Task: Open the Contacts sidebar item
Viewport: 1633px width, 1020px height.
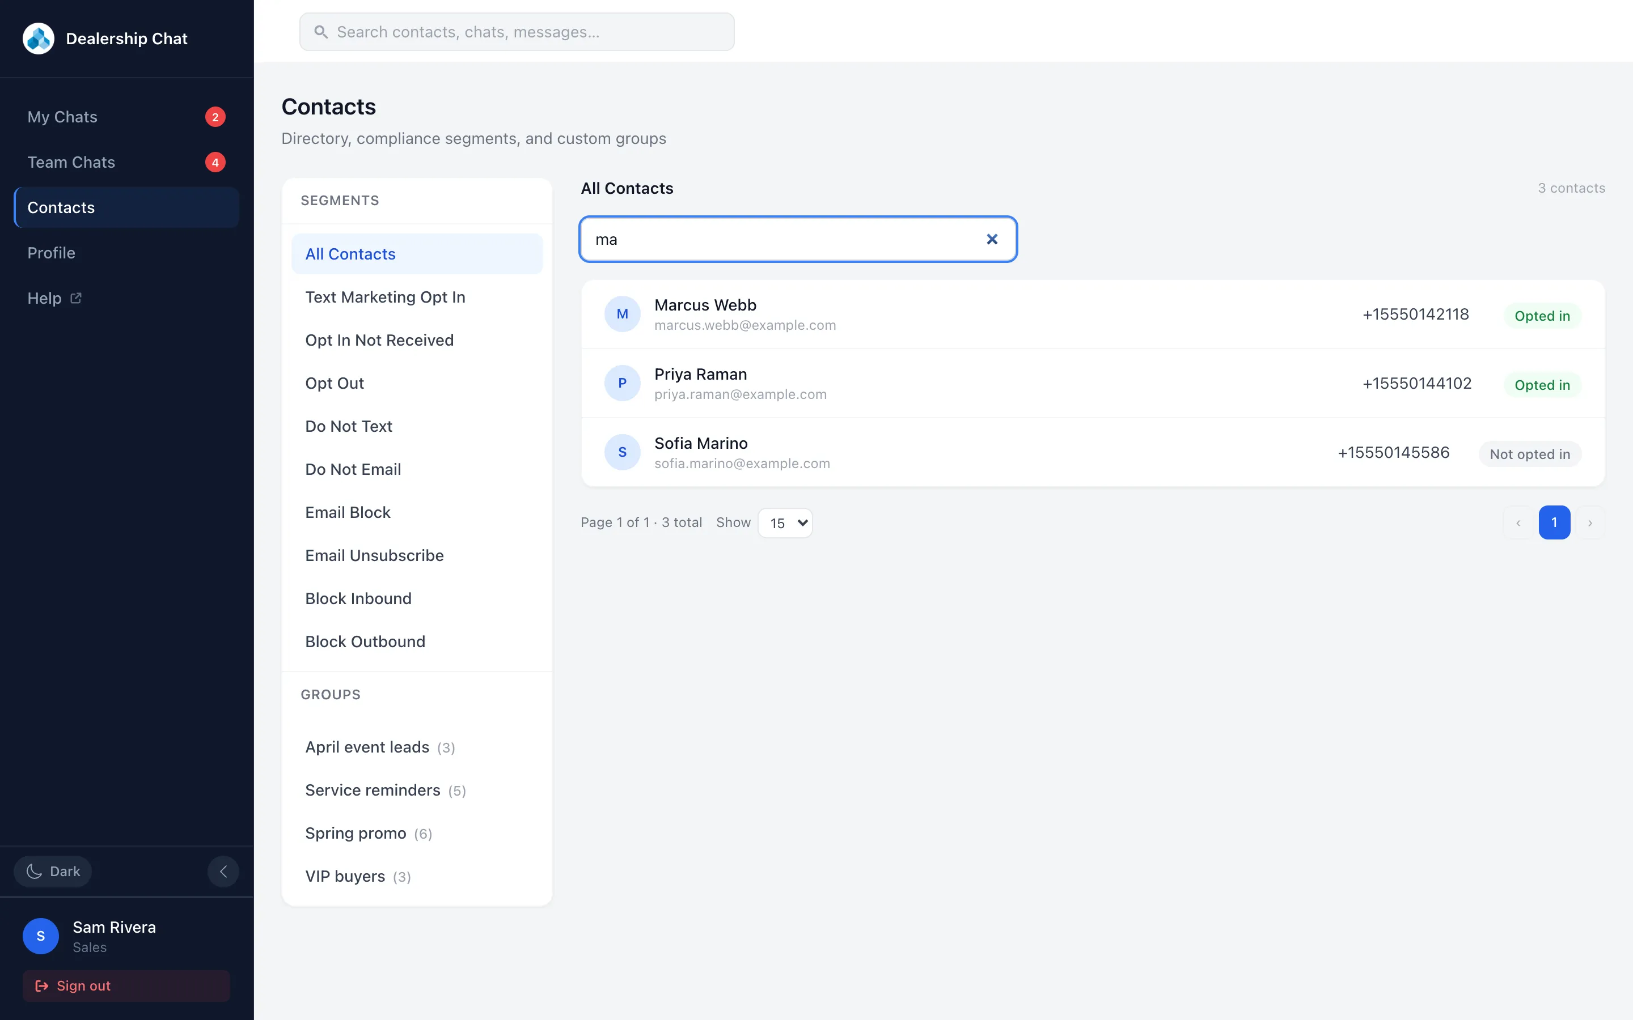Action: [126, 207]
